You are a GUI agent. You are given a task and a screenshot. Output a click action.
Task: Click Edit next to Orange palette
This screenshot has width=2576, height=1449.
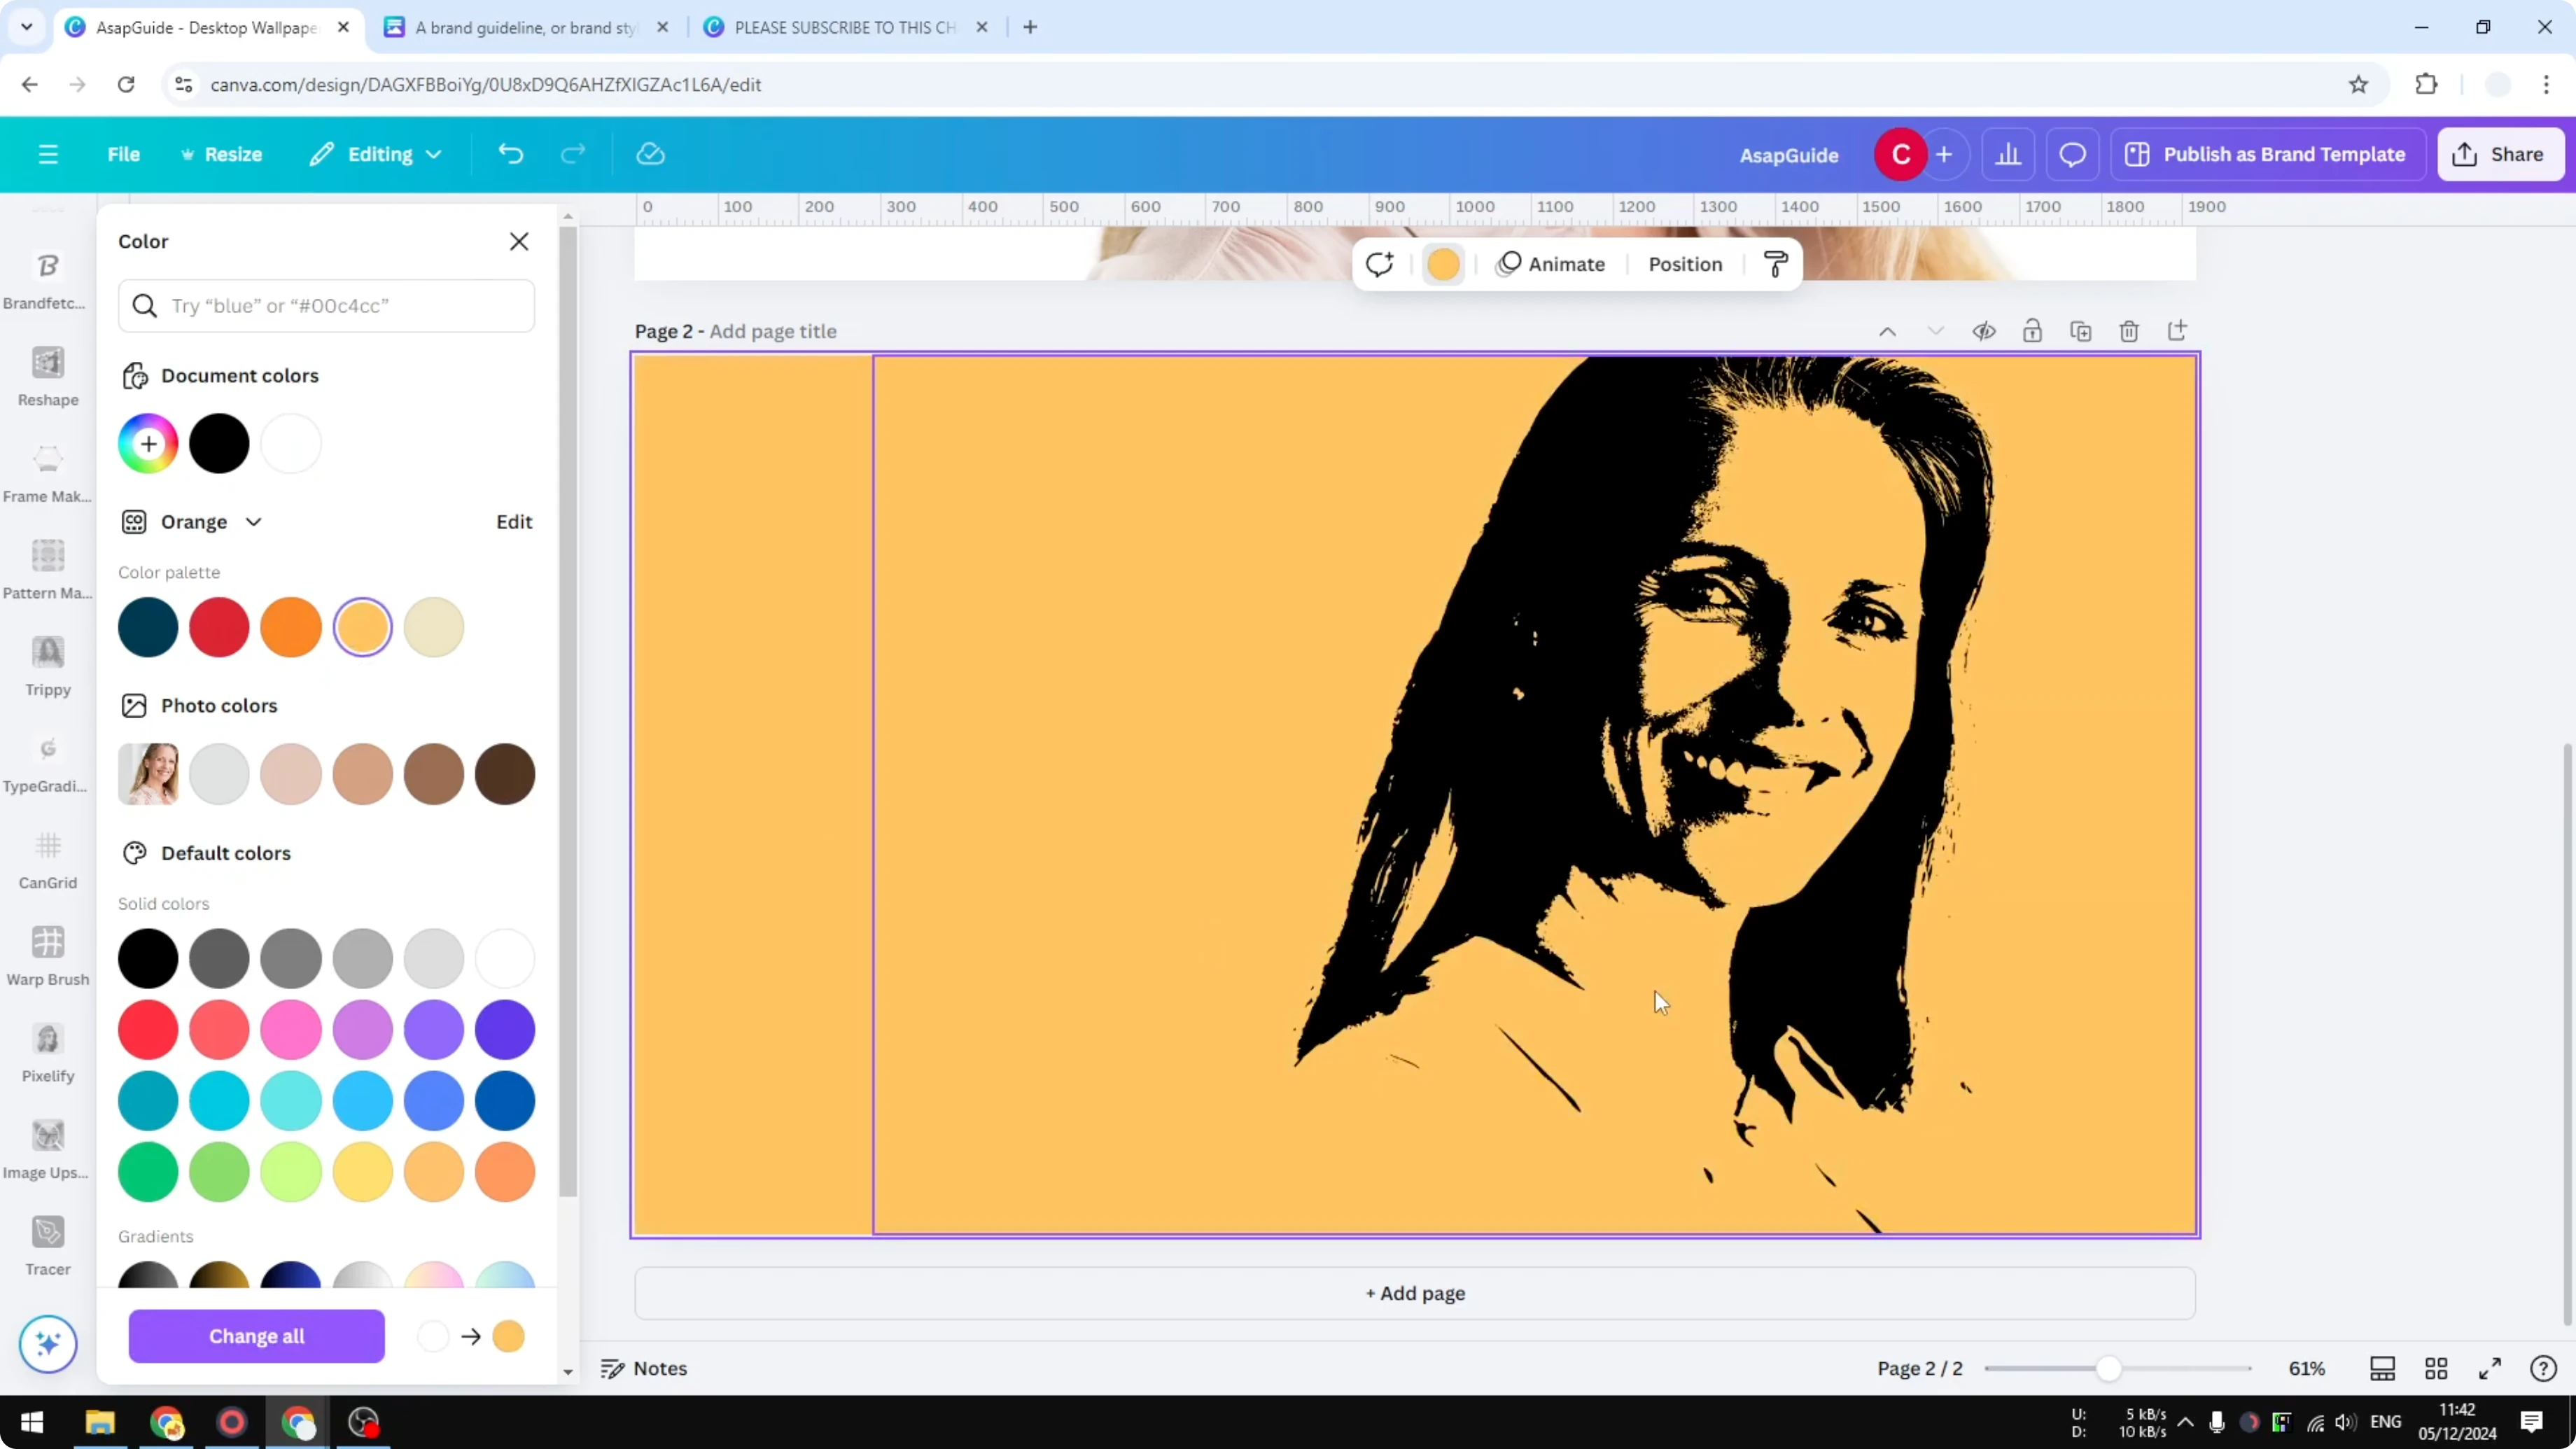click(513, 521)
